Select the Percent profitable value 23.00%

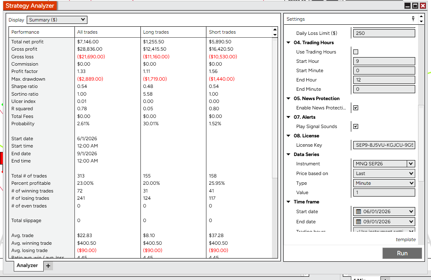pyautogui.click(x=85, y=184)
